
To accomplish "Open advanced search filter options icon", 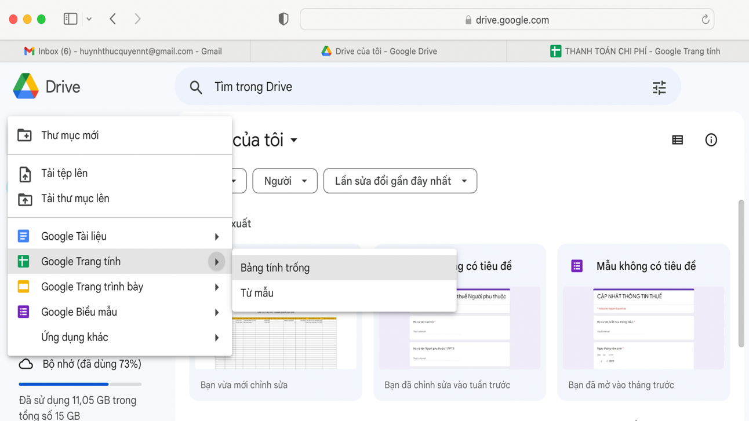I will pyautogui.click(x=659, y=87).
